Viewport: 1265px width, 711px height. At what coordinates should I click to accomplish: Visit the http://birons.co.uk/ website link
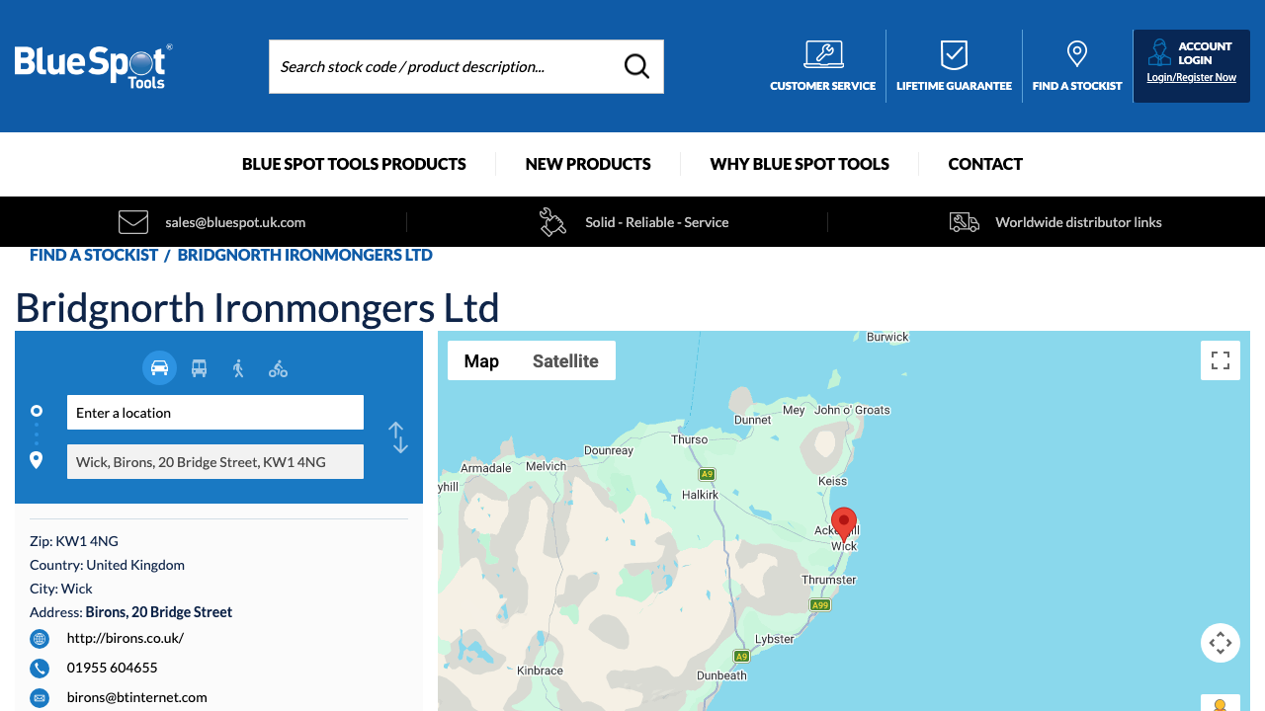pos(125,638)
